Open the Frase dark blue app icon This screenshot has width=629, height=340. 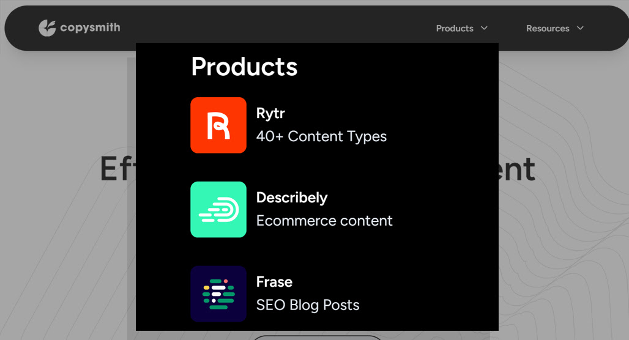(218, 294)
